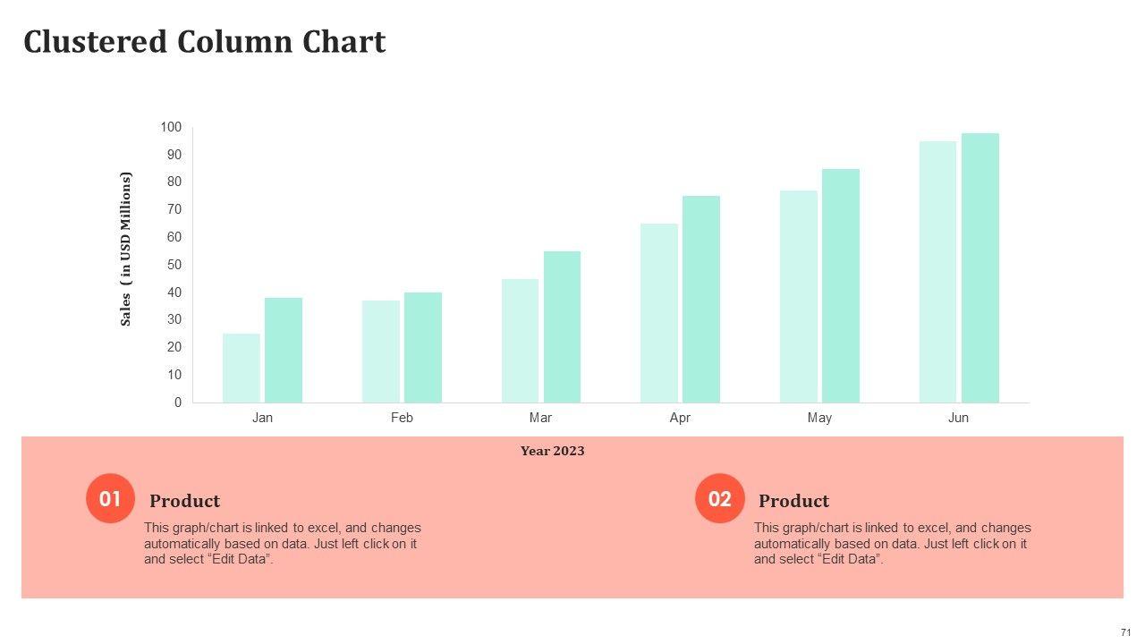Click the 100 value axis label
The image size is (1145, 644).
tap(171, 127)
